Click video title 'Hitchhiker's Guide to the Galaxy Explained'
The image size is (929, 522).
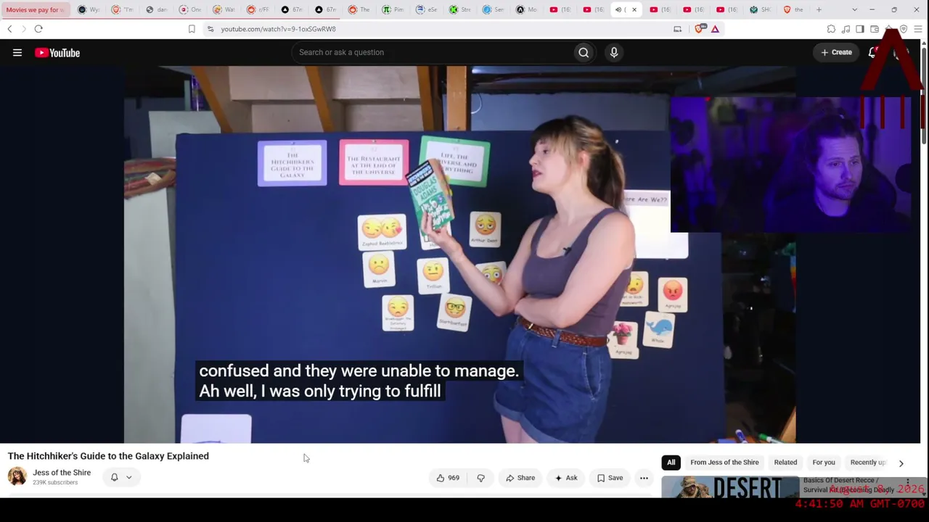pyautogui.click(x=108, y=456)
